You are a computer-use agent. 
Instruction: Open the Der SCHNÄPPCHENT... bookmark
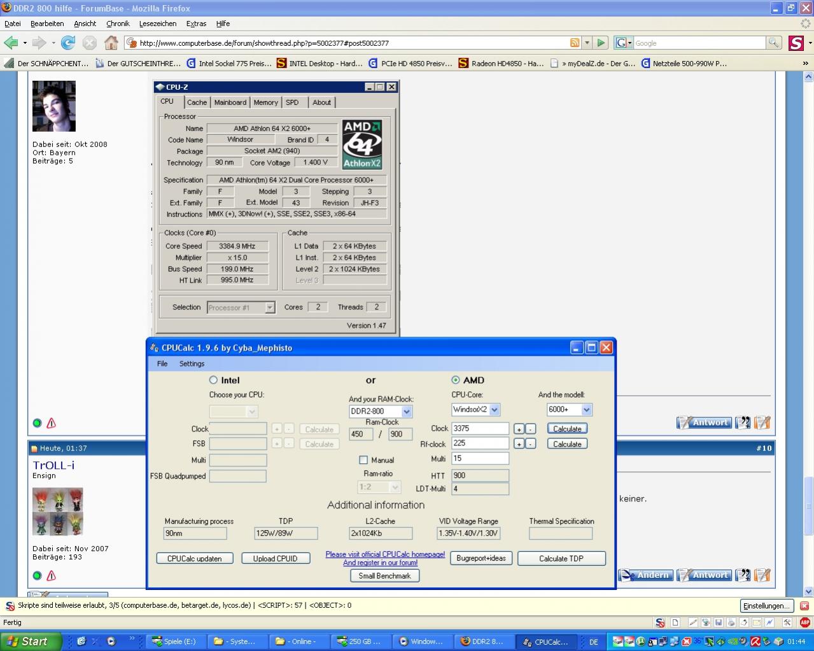[46, 63]
